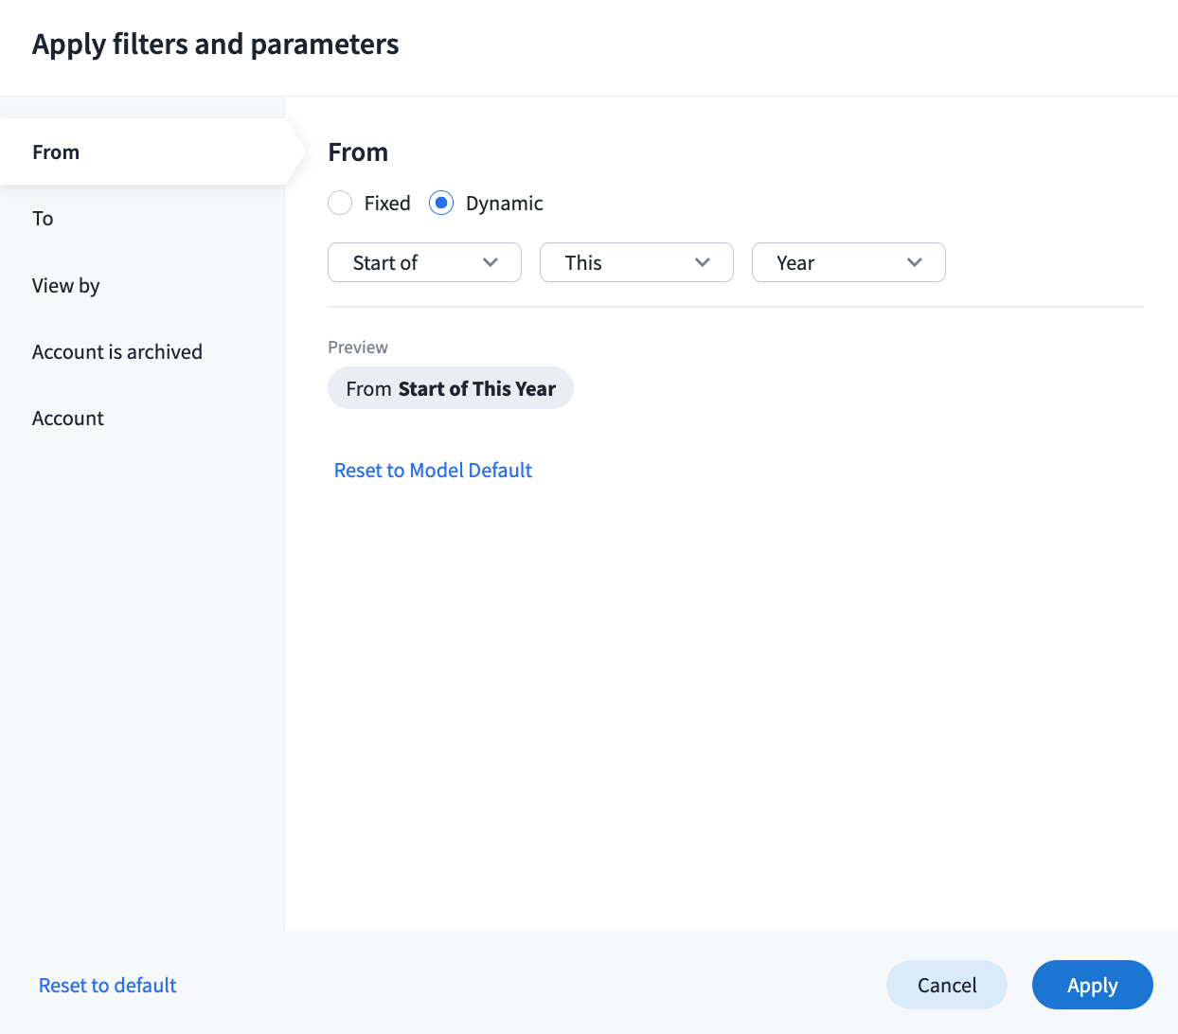The image size is (1178, 1034).
Task: Cancel the filter changes
Action: pos(947,985)
